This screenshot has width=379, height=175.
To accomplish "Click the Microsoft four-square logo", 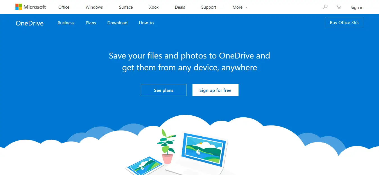I will coord(19,7).
